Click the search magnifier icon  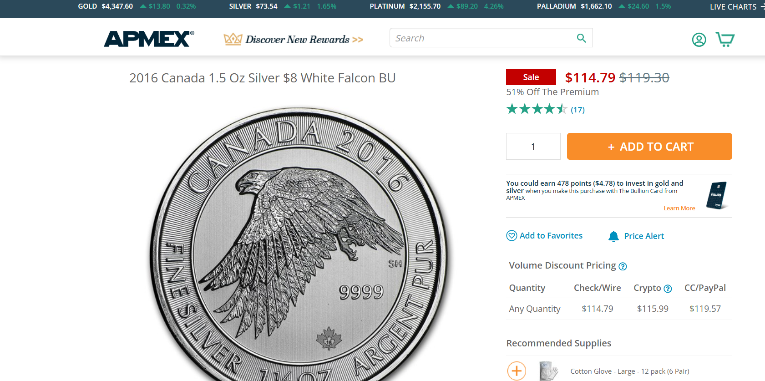581,38
